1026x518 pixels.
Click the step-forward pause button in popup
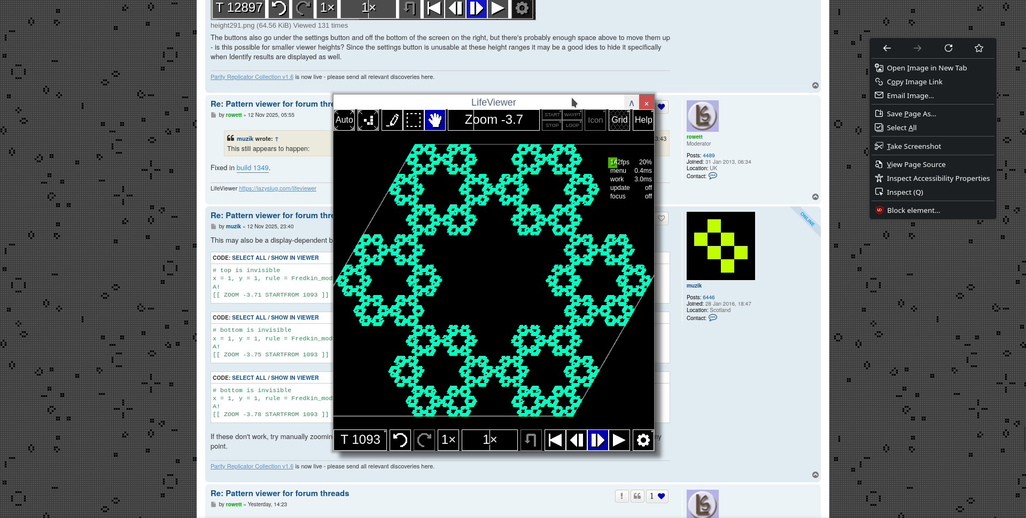pyautogui.click(x=598, y=440)
